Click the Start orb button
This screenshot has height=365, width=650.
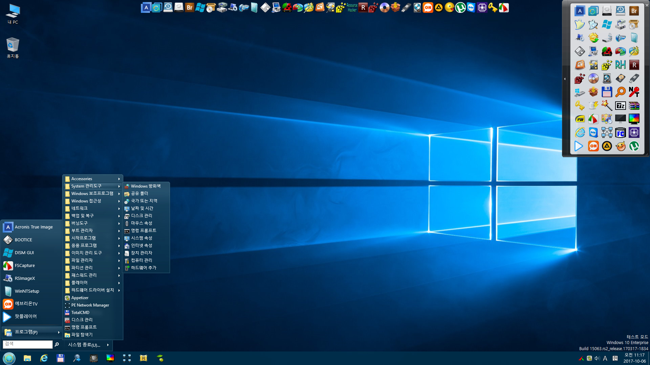pyautogui.click(x=9, y=358)
